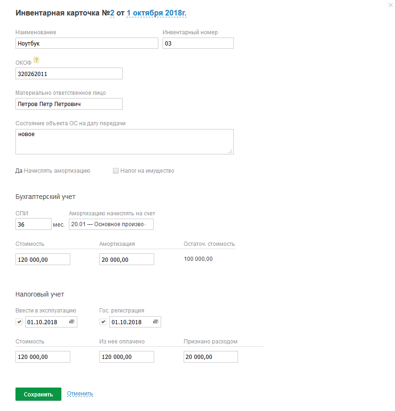Click the asset condition text area

pyautogui.click(x=124, y=142)
